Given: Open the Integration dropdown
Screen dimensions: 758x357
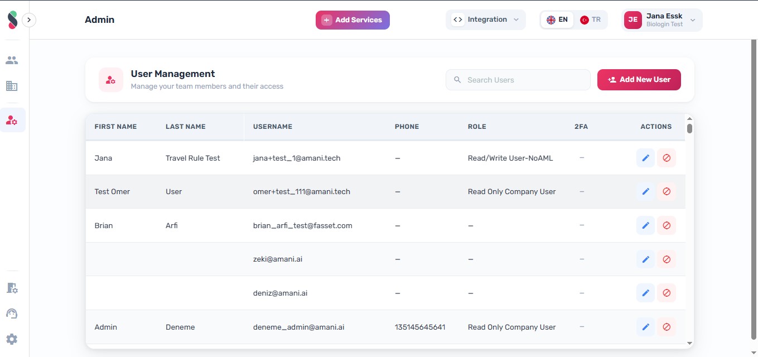Looking at the screenshot, I should (x=486, y=20).
